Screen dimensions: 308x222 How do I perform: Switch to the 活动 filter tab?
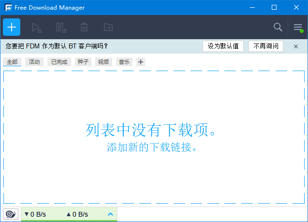pyautogui.click(x=34, y=62)
